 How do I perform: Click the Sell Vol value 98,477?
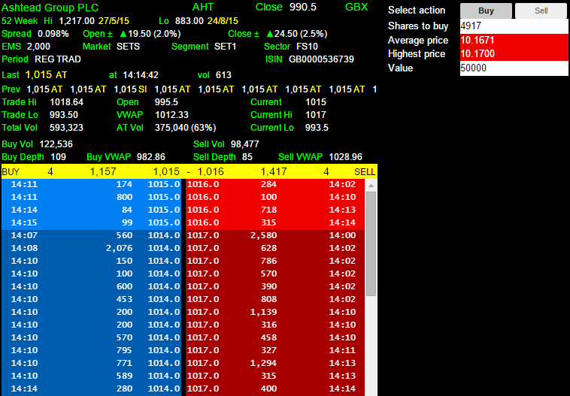(x=244, y=144)
